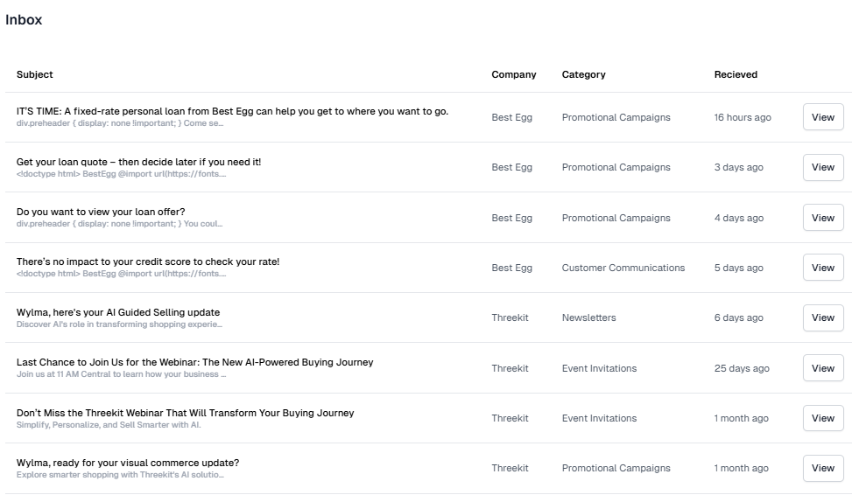Select subject 'IT'S TIME: A fixed-rate personal loan'
This screenshot has height=495, width=852.
click(232, 111)
